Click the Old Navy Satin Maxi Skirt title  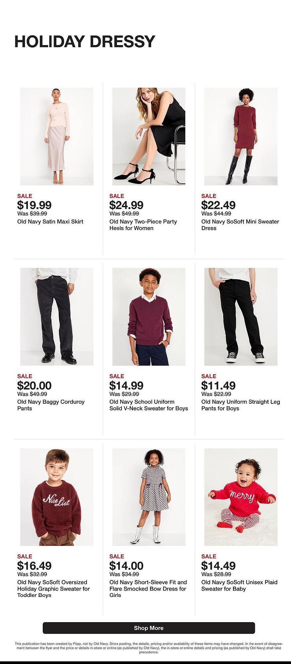(x=50, y=221)
